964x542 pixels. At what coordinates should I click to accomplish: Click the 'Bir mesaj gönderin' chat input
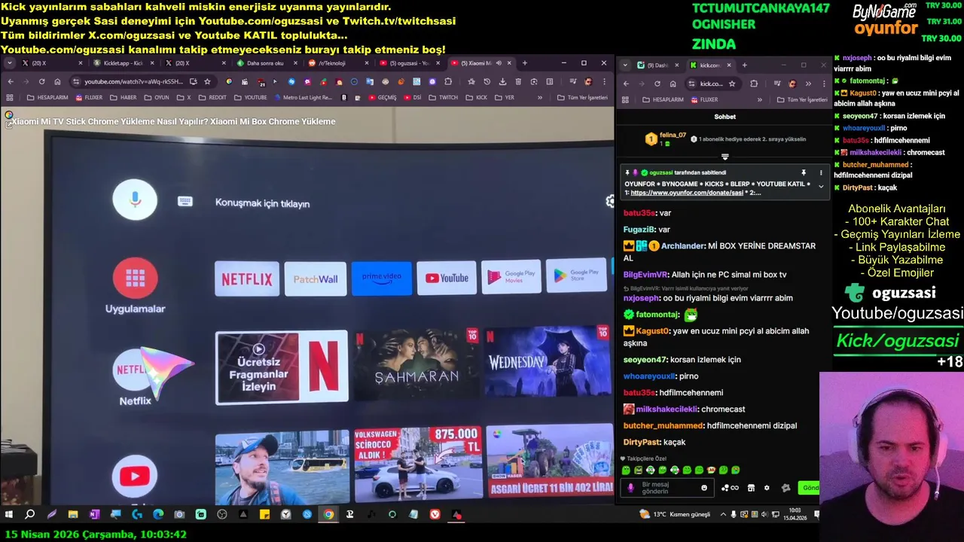pyautogui.click(x=669, y=488)
